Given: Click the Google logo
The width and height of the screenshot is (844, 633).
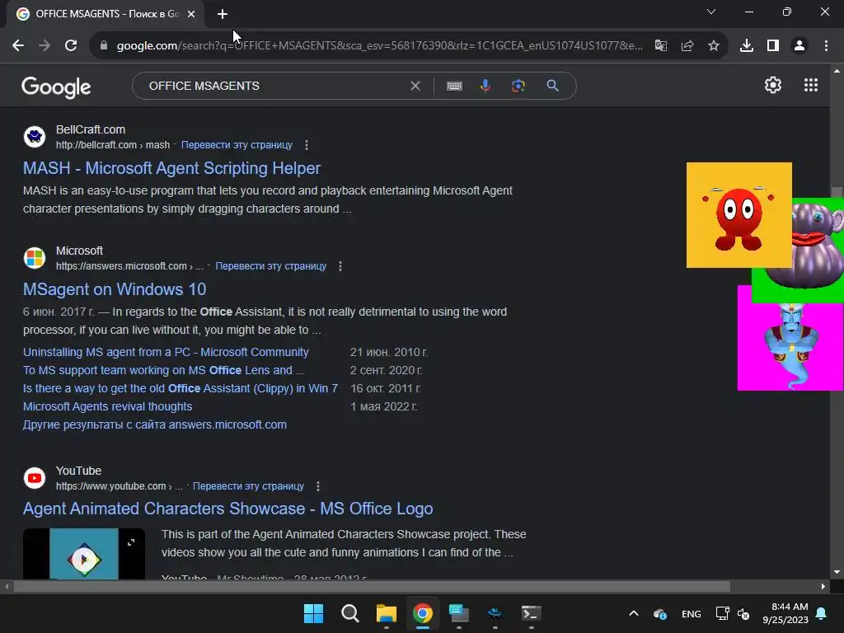Looking at the screenshot, I should point(56,86).
